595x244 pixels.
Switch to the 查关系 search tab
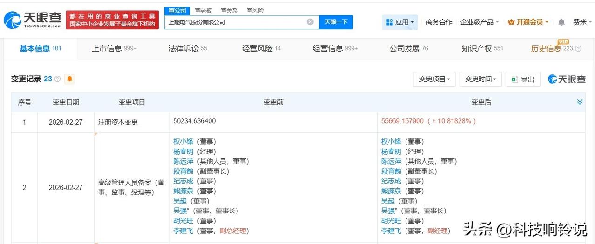(229, 10)
